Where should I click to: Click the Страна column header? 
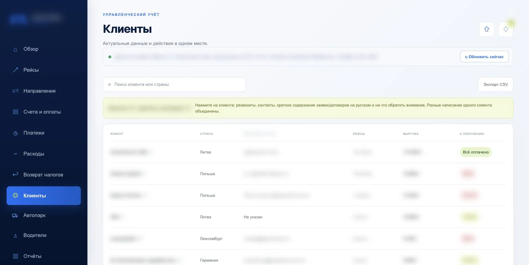[206, 134]
